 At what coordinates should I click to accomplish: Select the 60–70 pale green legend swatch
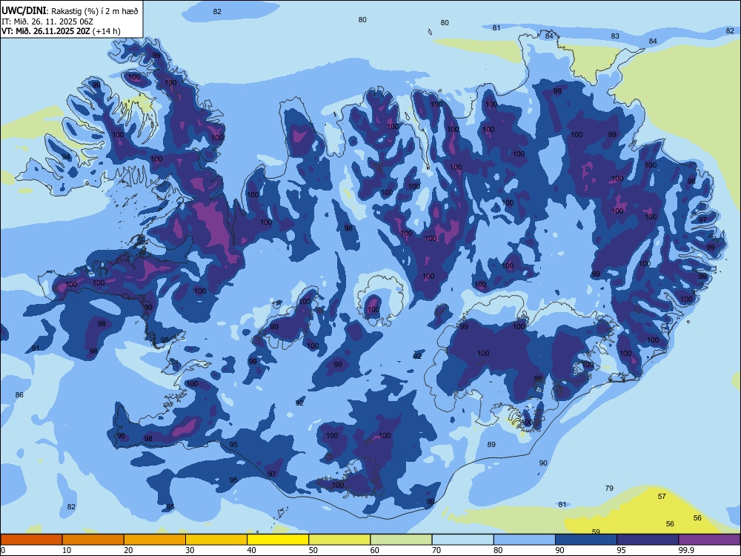(401, 540)
